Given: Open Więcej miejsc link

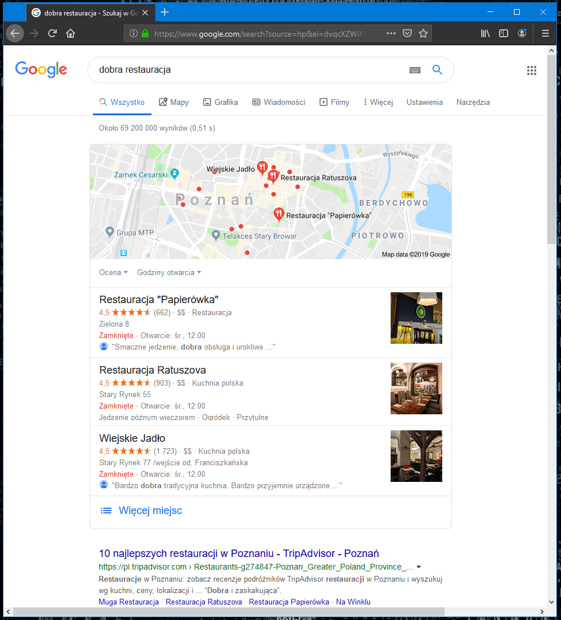Looking at the screenshot, I should 150,511.
